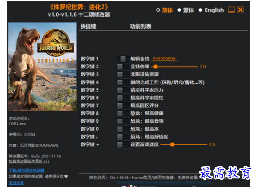The width and height of the screenshot is (255, 187).
Task: Close the trainer with the orange X icon
Action: pyautogui.click(x=240, y=10)
